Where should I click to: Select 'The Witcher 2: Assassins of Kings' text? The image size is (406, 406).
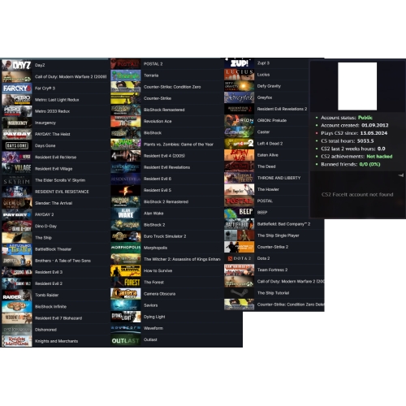(x=182, y=259)
